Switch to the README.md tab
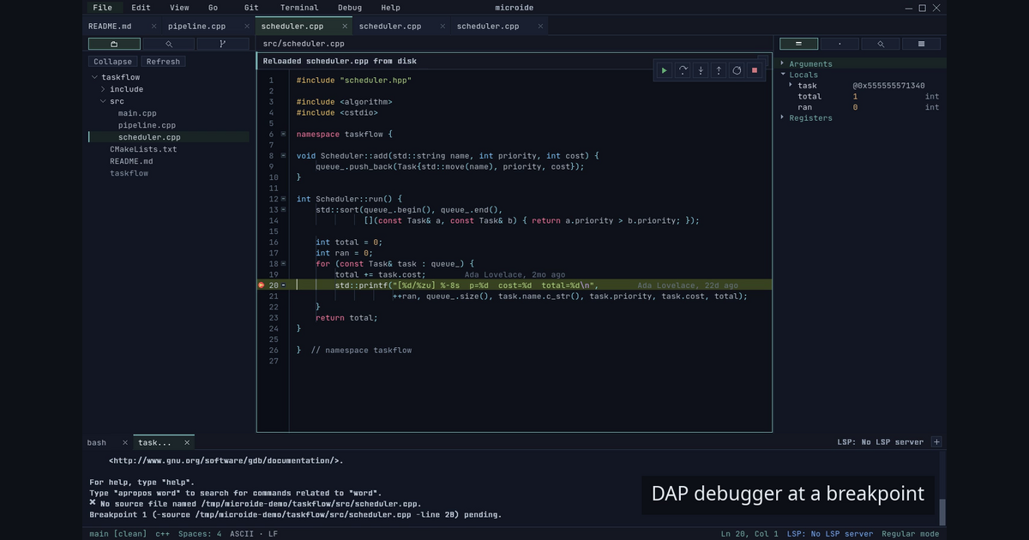Image resolution: width=1029 pixels, height=540 pixels. [x=111, y=27]
